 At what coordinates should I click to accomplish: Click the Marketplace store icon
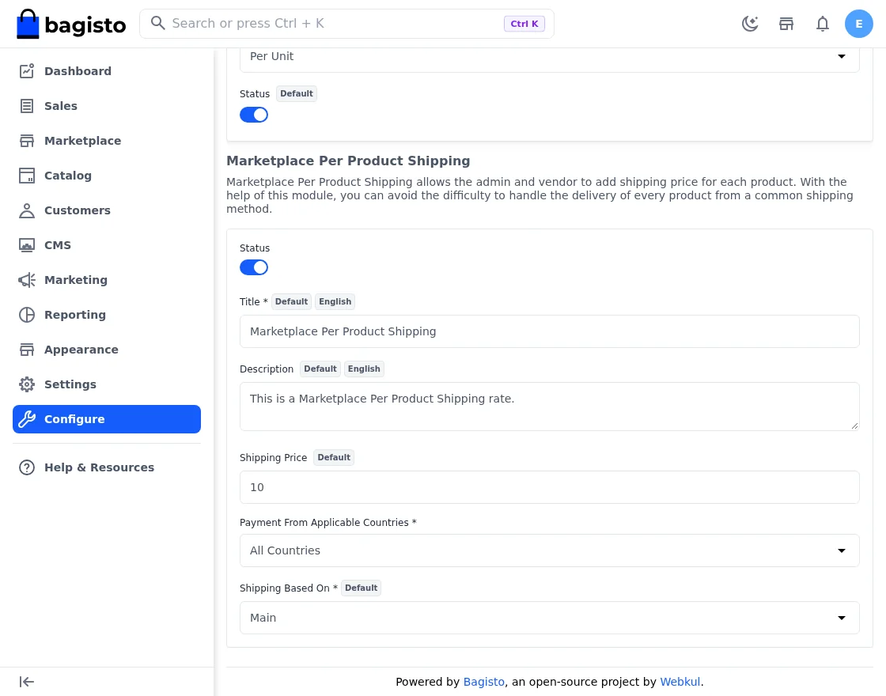click(27, 141)
